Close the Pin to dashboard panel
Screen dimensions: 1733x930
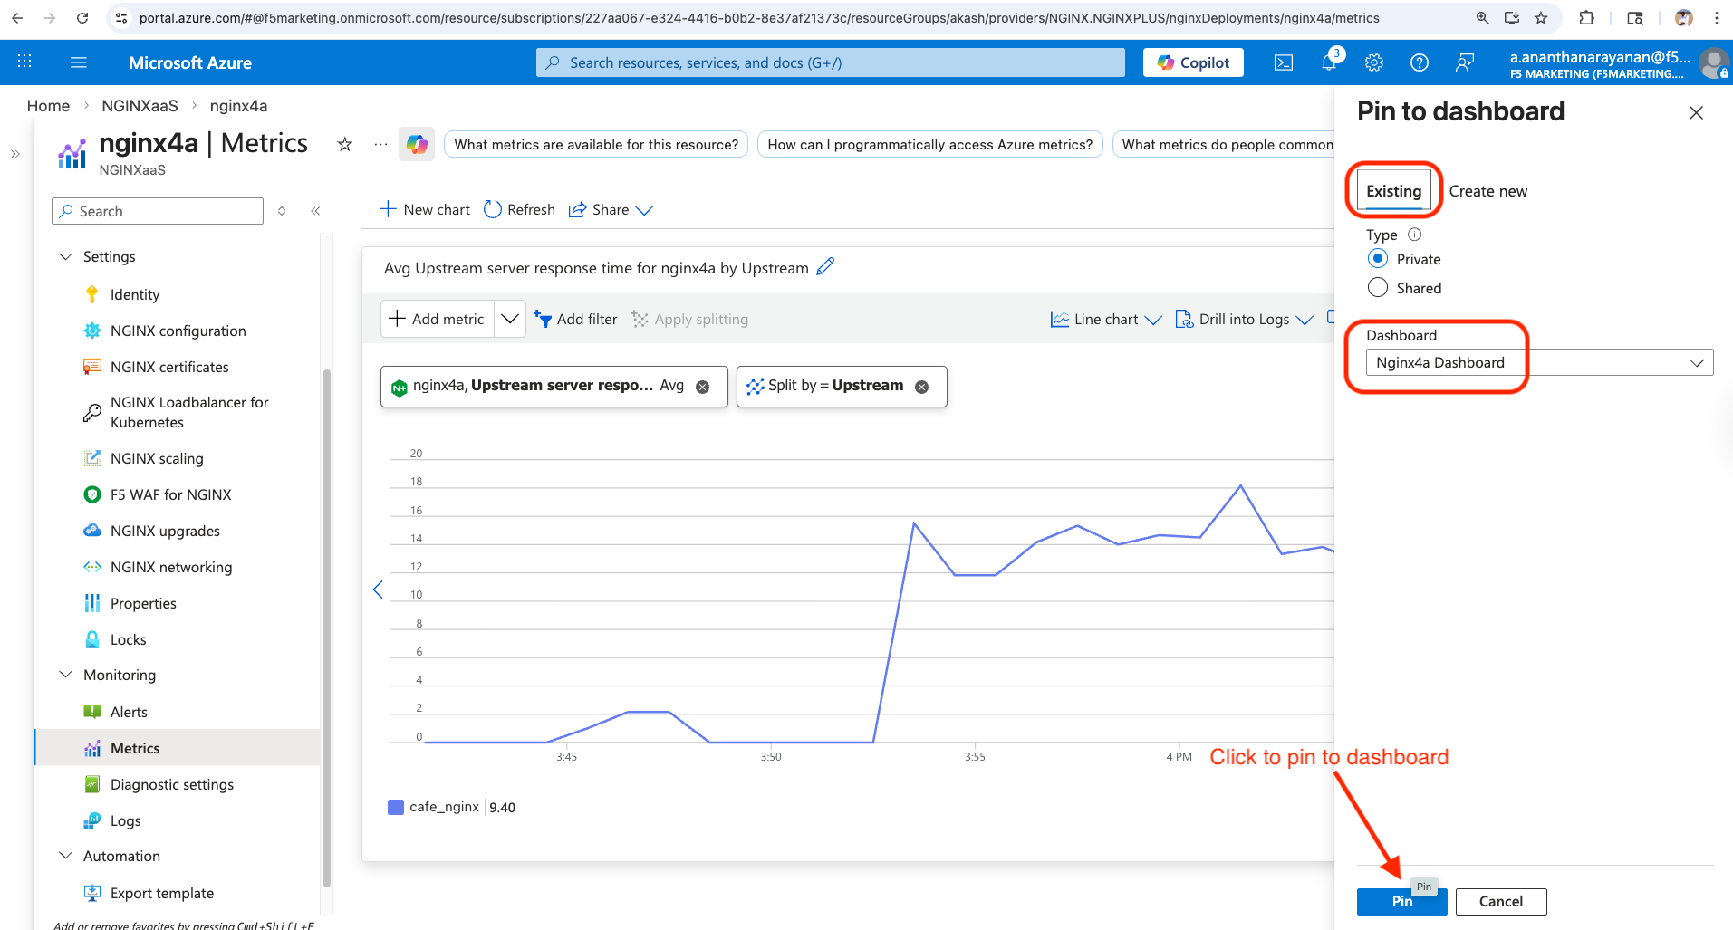[x=1696, y=112]
